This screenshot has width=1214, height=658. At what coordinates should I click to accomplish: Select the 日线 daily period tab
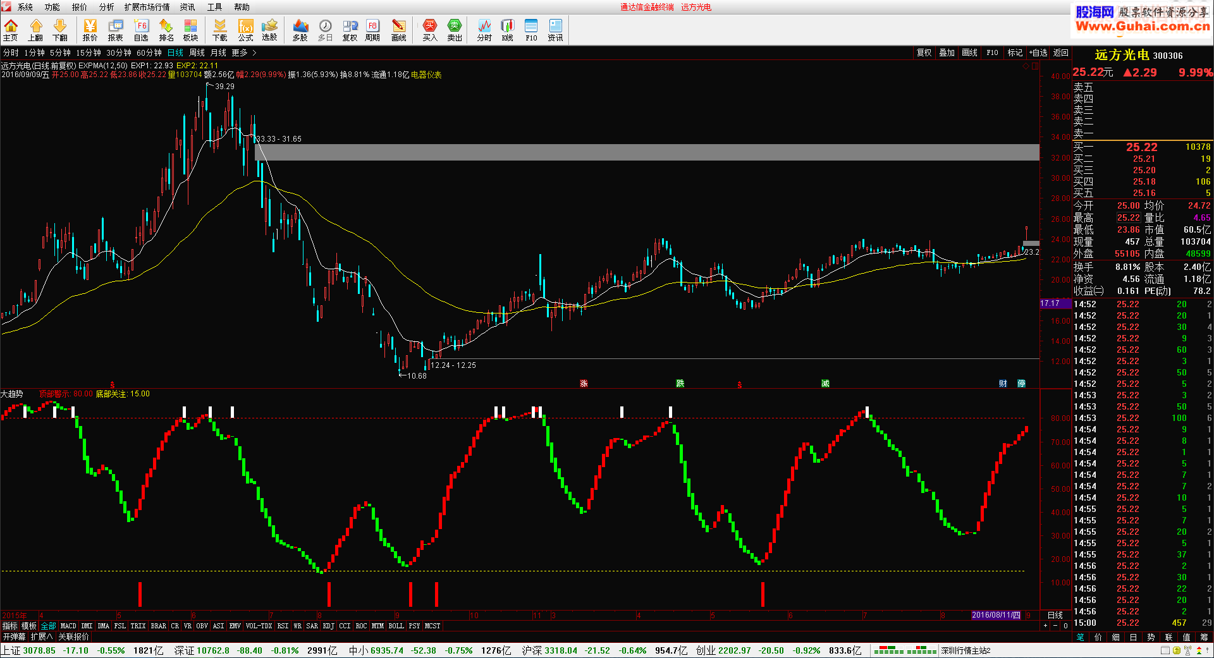click(176, 53)
